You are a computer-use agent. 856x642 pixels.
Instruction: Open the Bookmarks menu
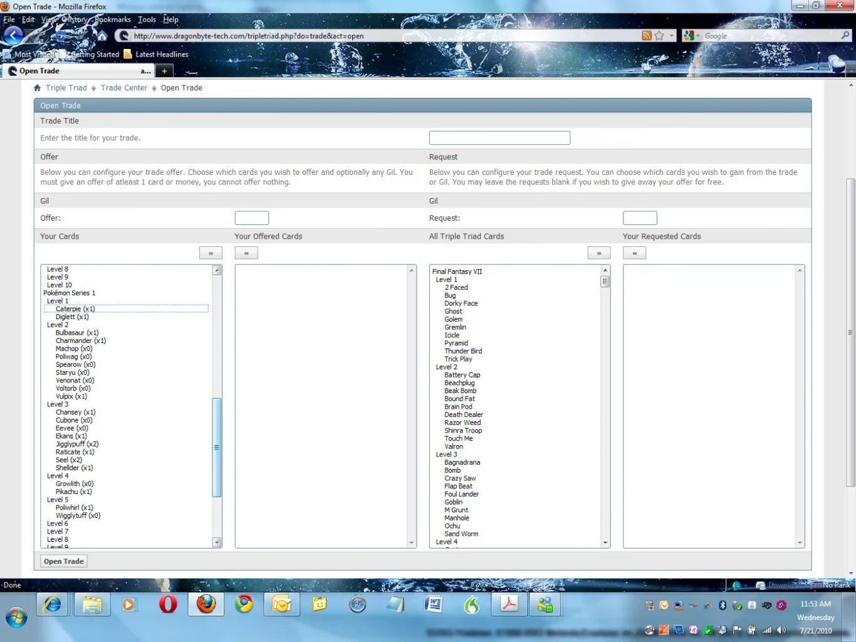click(x=112, y=19)
